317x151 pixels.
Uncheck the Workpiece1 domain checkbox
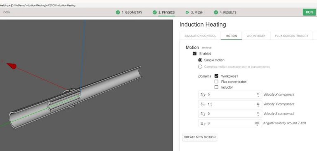[217, 76]
